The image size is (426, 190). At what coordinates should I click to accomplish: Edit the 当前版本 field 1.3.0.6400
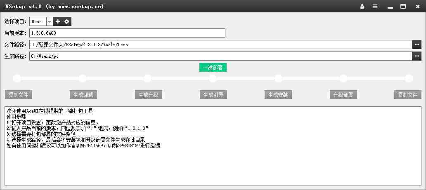[x=127, y=33]
